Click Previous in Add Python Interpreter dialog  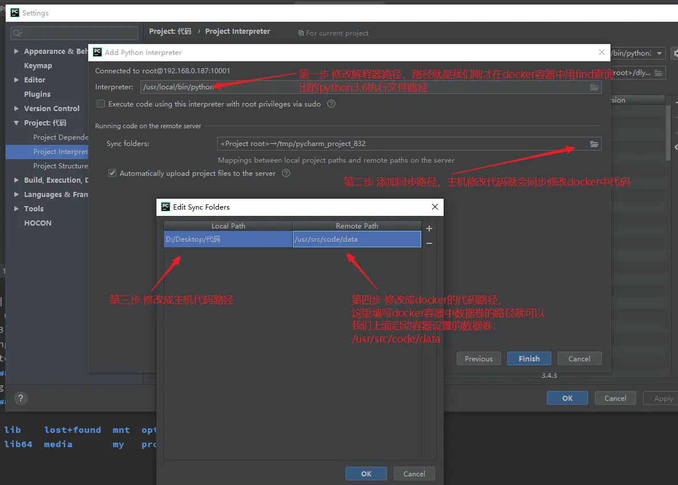click(x=479, y=358)
